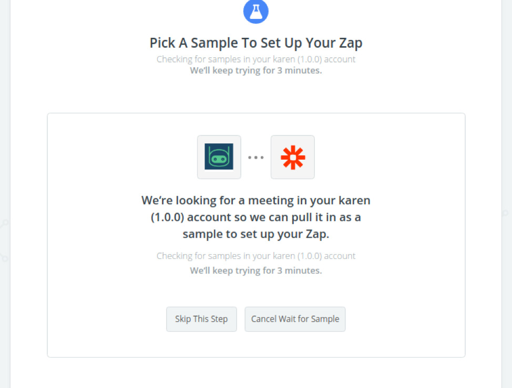Click the "Checking for samples" line inside the card
The height and width of the screenshot is (388, 512).
pos(256,256)
